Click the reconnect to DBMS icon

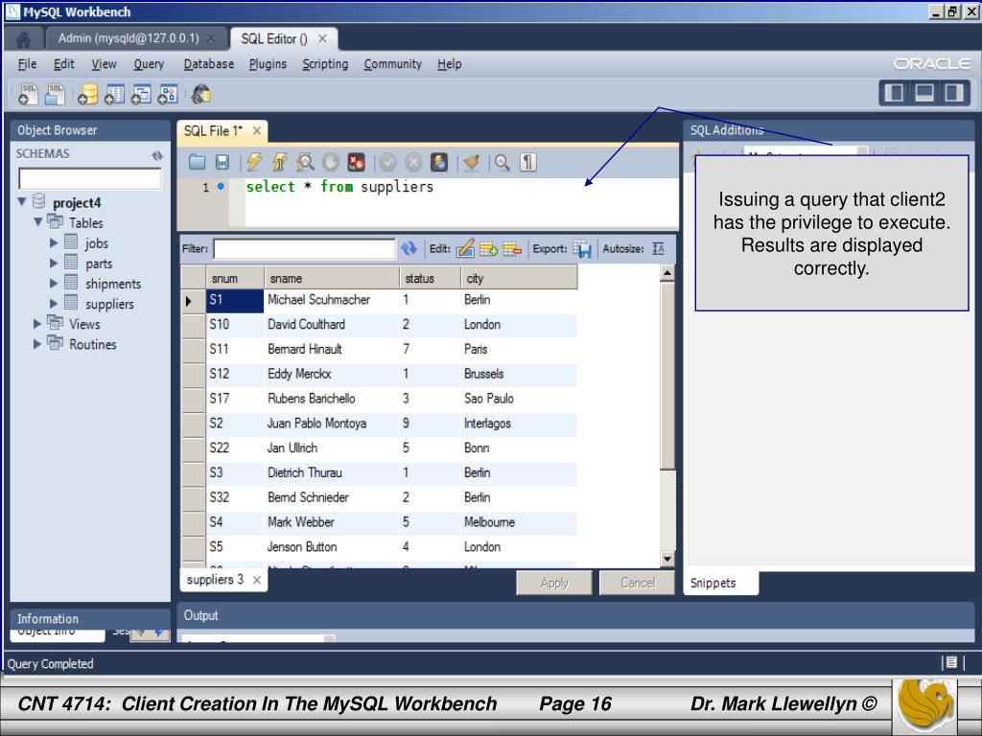[x=201, y=95]
